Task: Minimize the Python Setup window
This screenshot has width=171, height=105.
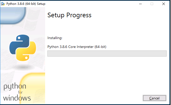Action: 140,4
